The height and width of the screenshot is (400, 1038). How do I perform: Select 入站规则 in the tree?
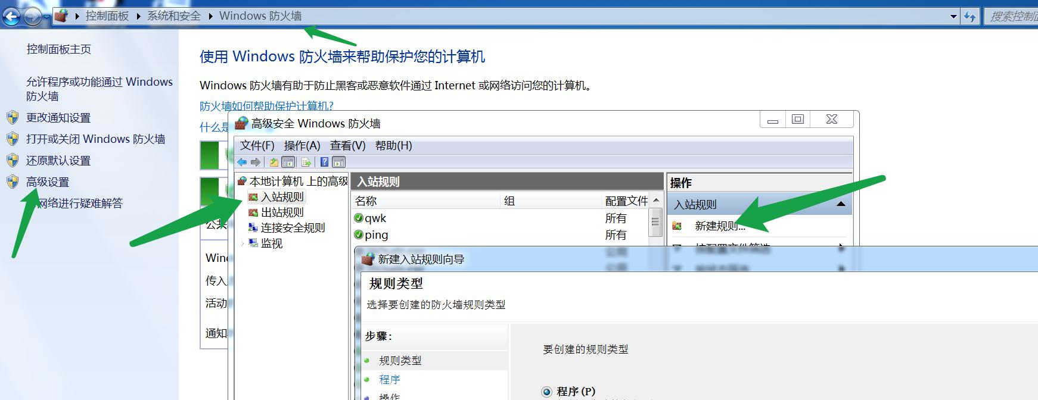282,197
